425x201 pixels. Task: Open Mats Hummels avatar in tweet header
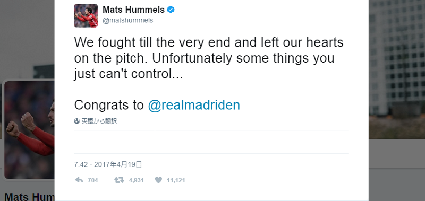tap(86, 15)
